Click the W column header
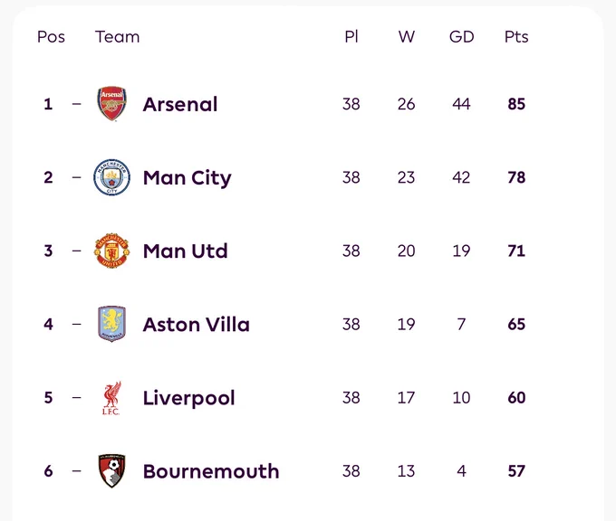This screenshot has height=521, width=616. [x=406, y=37]
